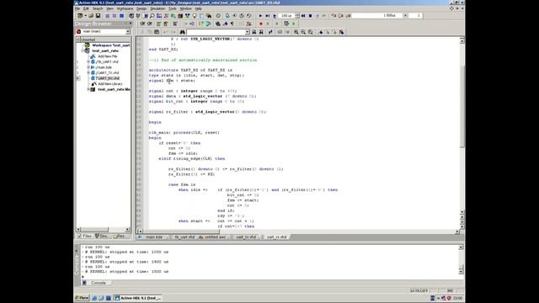The height and width of the screenshot is (303, 539).
Task: Click the Zoom Fit magnifier icon
Action: coord(311,32)
